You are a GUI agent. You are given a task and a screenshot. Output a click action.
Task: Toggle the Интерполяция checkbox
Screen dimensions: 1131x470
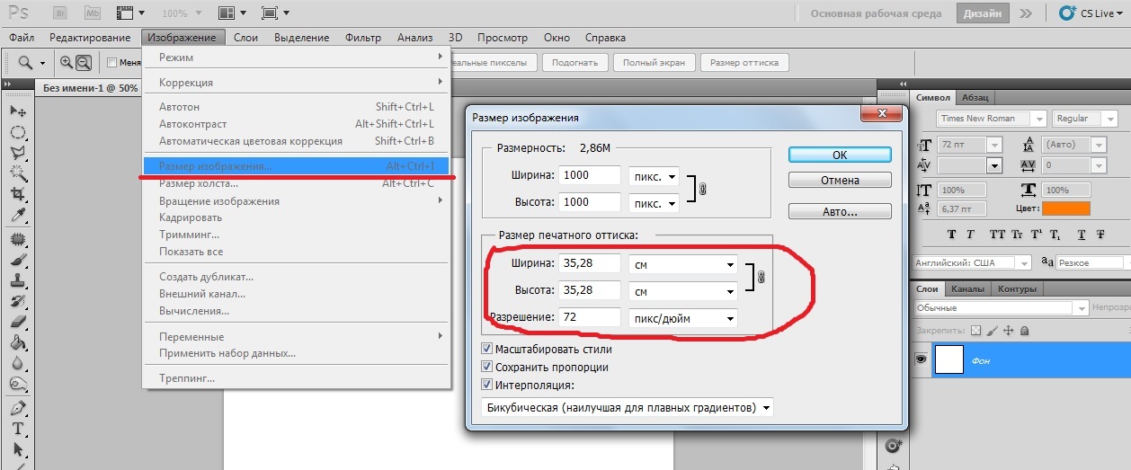[487, 385]
